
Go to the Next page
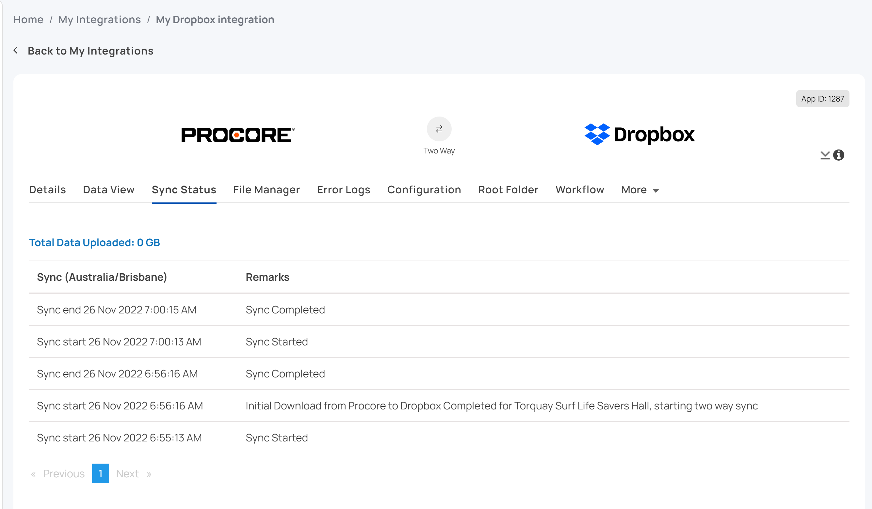127,473
